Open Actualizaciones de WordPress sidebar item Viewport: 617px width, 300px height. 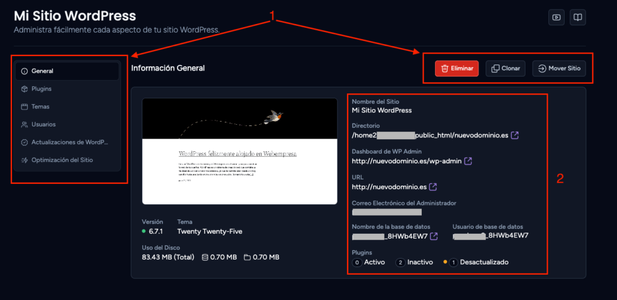(x=67, y=142)
